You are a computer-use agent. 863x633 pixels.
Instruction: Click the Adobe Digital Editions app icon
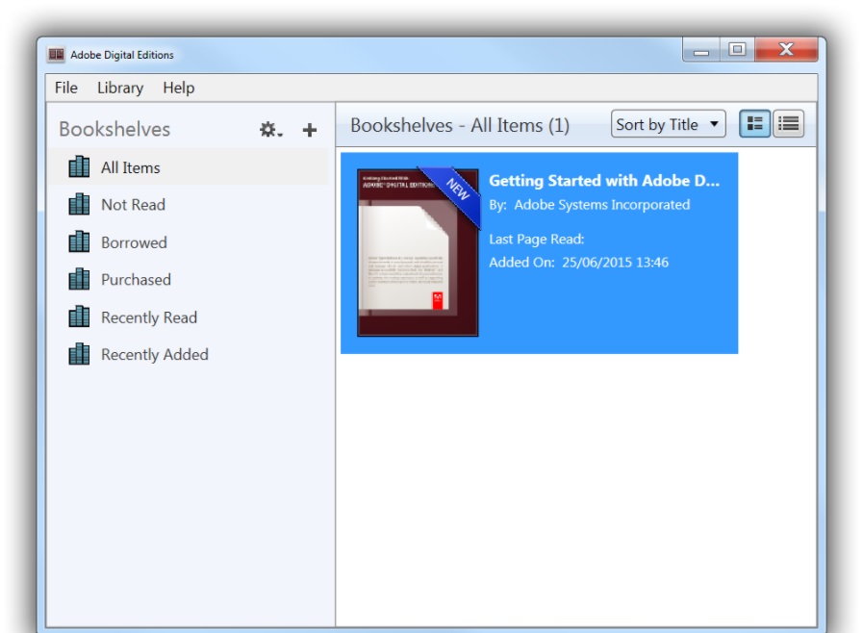tap(56, 55)
